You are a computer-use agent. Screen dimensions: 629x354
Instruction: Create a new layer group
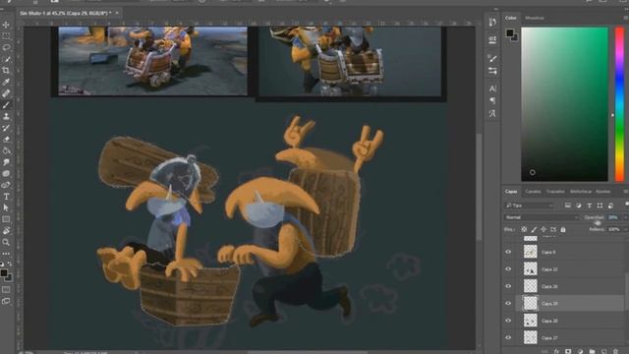click(x=592, y=351)
